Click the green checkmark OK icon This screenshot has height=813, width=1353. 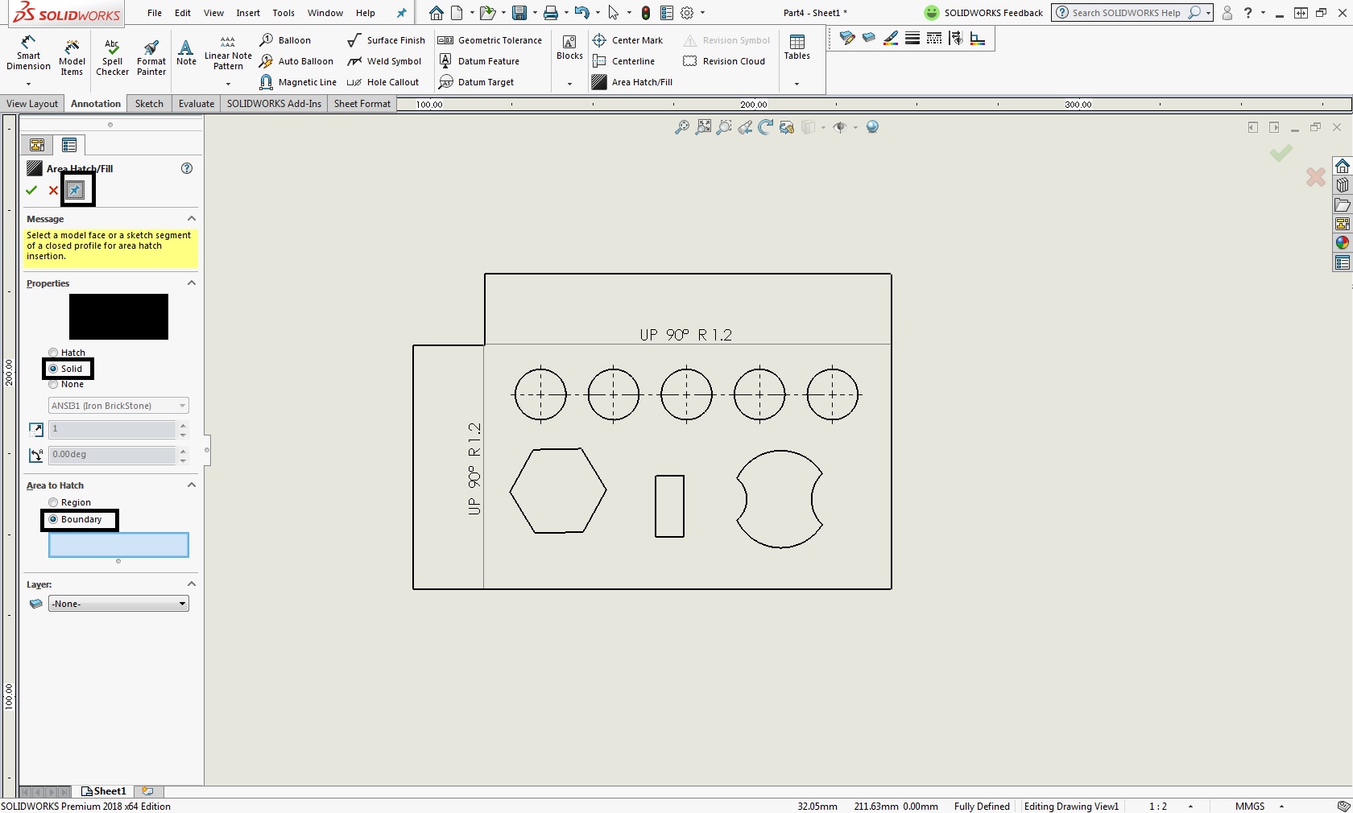point(31,190)
